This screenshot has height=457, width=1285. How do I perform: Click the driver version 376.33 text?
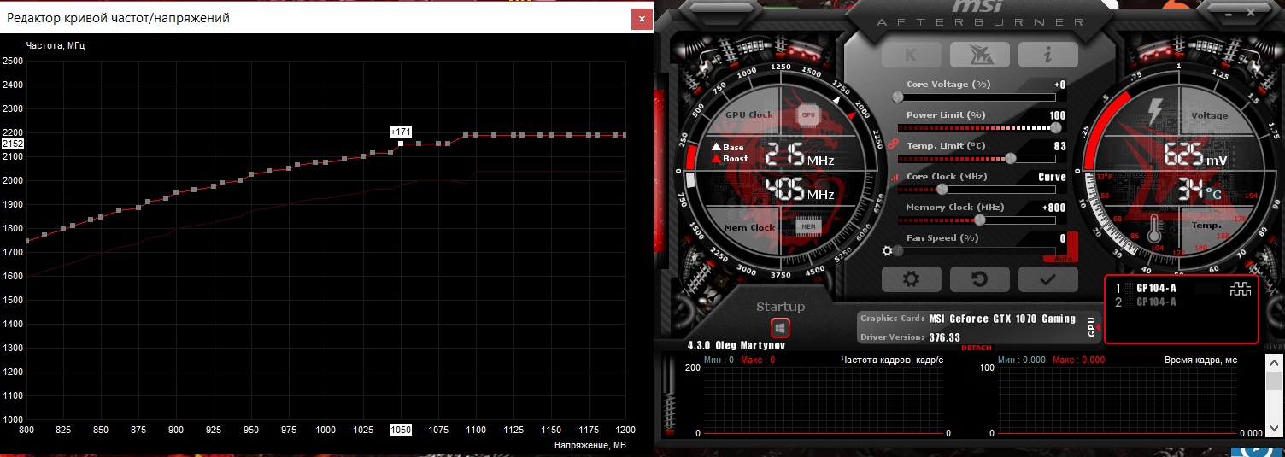tap(944, 337)
